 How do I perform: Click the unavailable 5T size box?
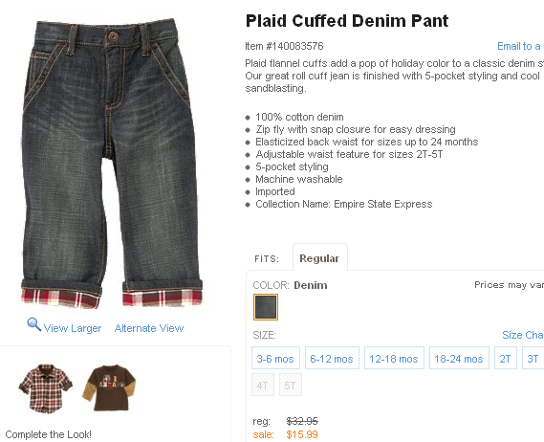point(291,385)
